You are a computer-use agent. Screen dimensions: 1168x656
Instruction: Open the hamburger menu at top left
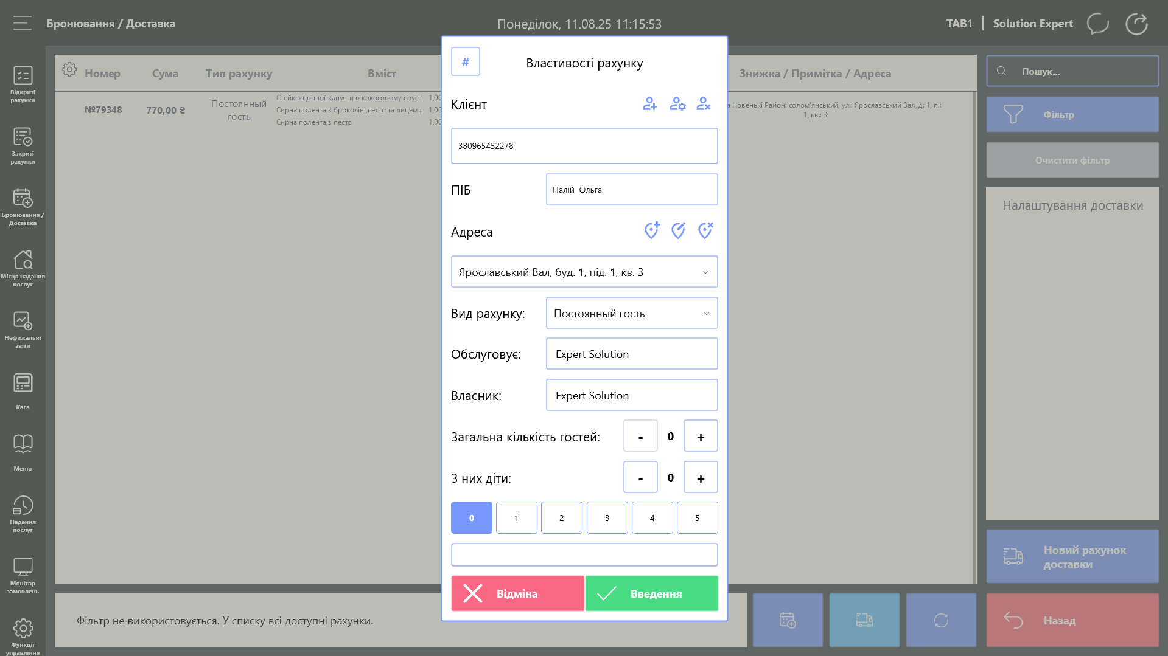[x=23, y=24]
